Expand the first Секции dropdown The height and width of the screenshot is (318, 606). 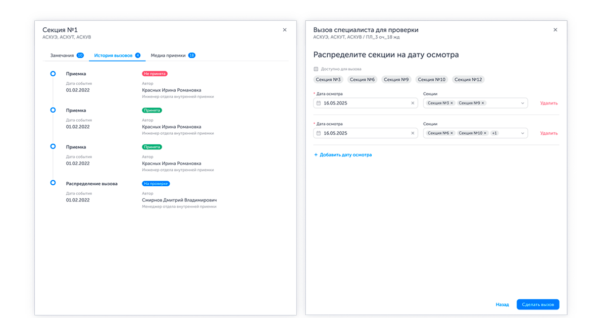pos(524,102)
